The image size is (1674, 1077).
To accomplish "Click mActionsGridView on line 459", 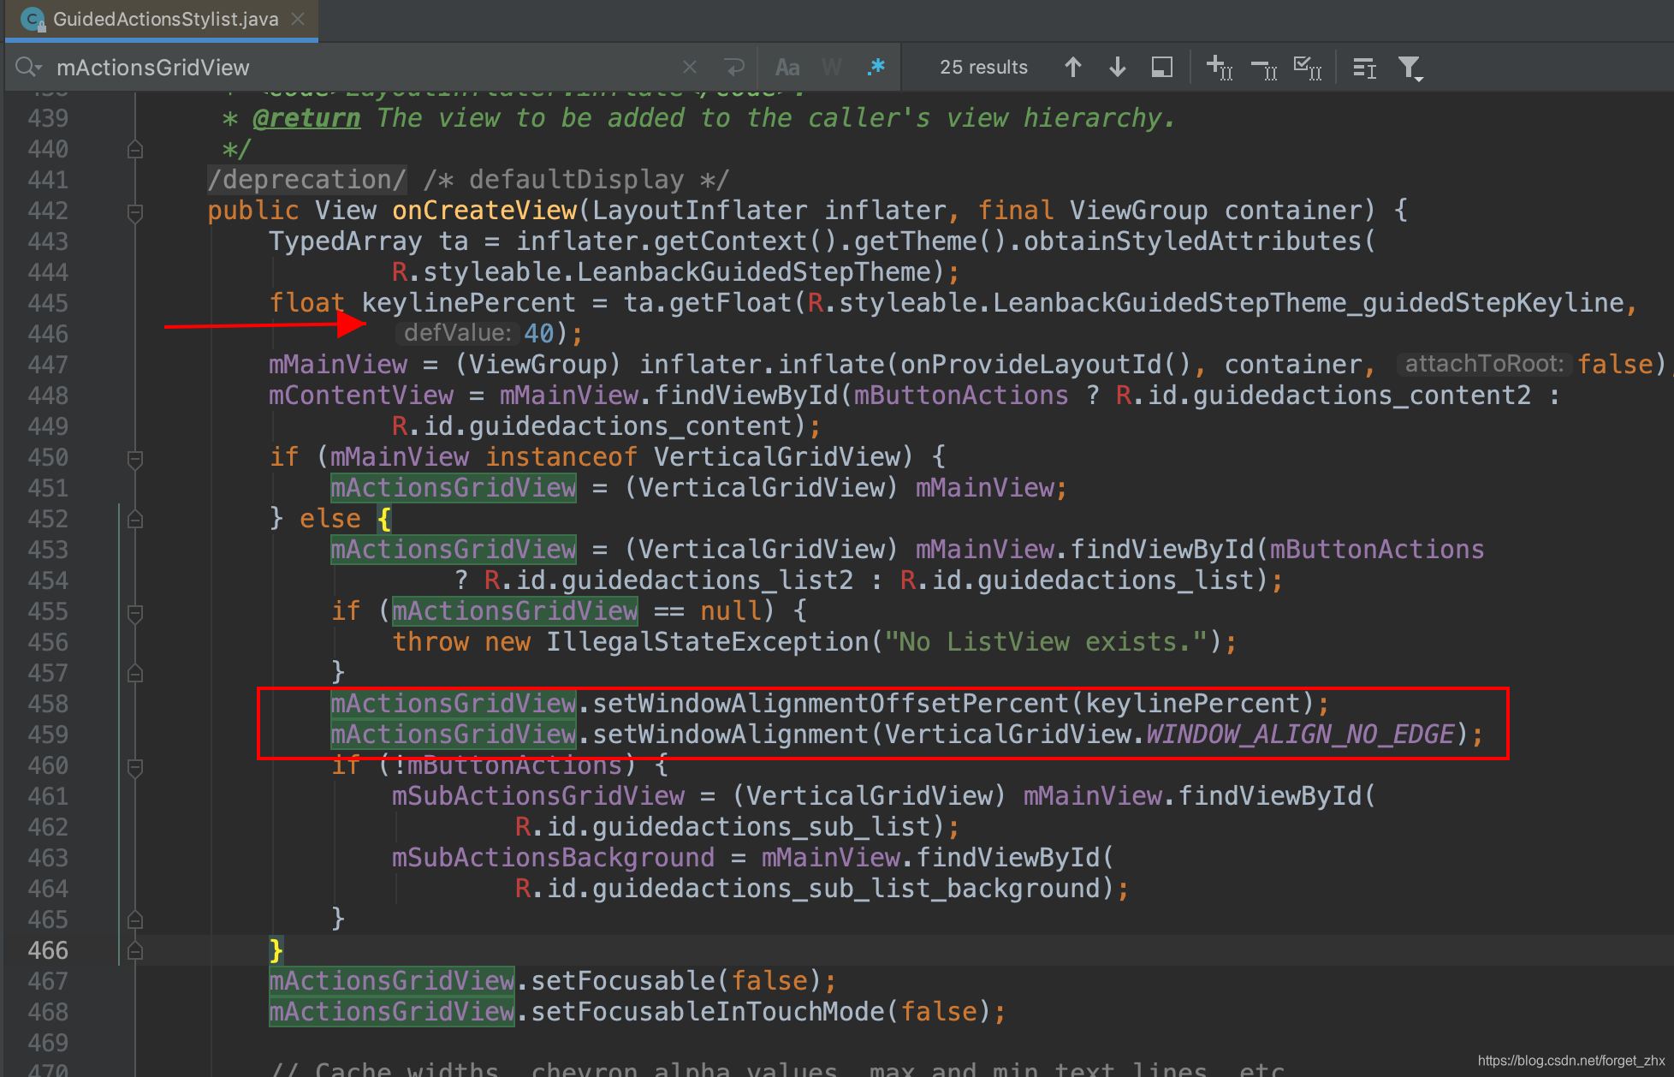I will point(454,735).
